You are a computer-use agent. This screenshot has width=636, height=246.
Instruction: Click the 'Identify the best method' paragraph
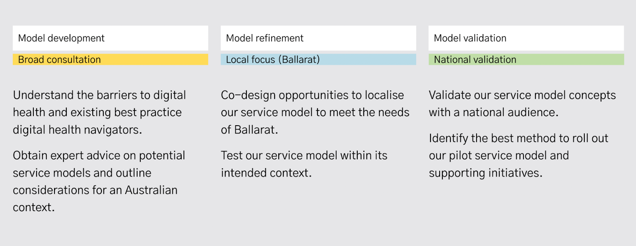coord(518,156)
